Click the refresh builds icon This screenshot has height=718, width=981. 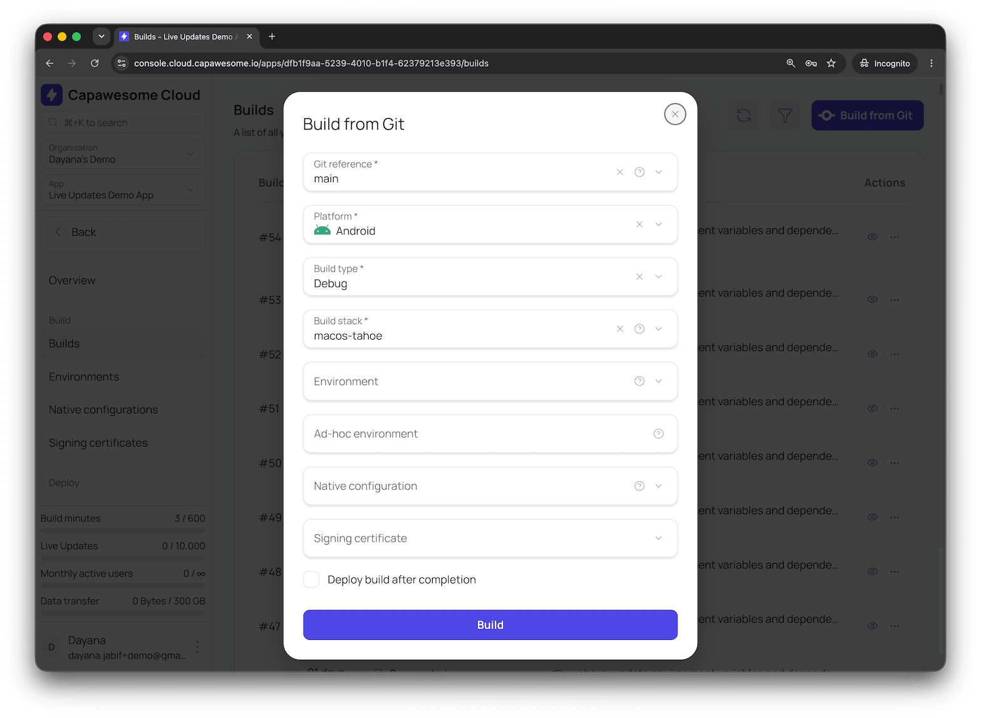coord(744,116)
